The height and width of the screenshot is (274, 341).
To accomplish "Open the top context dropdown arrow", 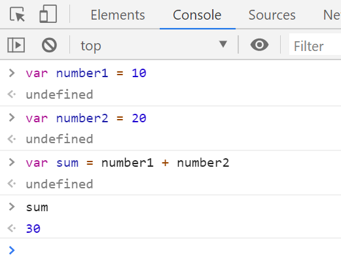I will 223,44.
